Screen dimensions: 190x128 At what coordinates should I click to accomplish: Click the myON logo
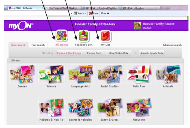pos(21,26)
